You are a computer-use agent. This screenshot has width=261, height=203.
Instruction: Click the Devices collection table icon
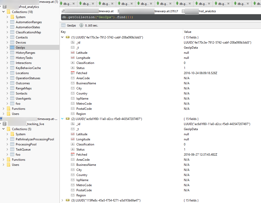point(12,42)
